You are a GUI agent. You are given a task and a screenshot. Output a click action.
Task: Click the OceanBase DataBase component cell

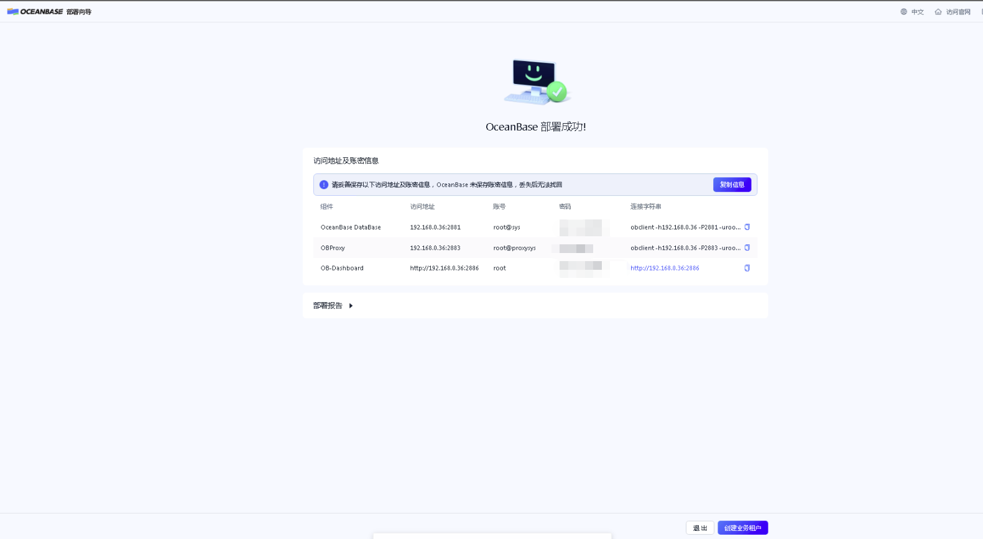[x=351, y=228]
